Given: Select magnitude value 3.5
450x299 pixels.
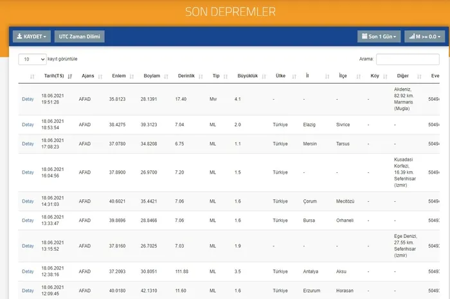Looking at the screenshot, I should pos(238,271).
